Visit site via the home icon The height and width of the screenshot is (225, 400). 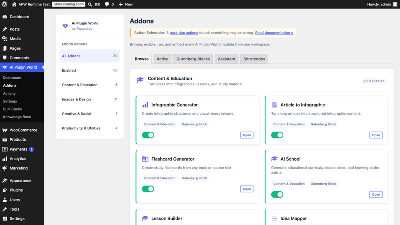14,4
